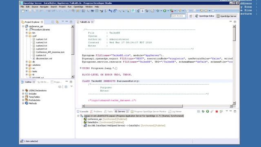The height and width of the screenshot is (147, 261).
Task: Click the ProDataSets outline icon
Action: [x=27, y=100]
